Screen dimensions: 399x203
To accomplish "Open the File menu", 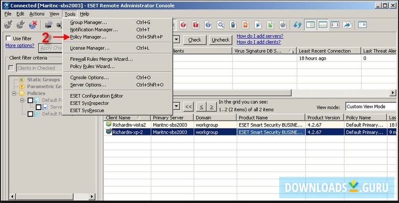I will 8,14.
